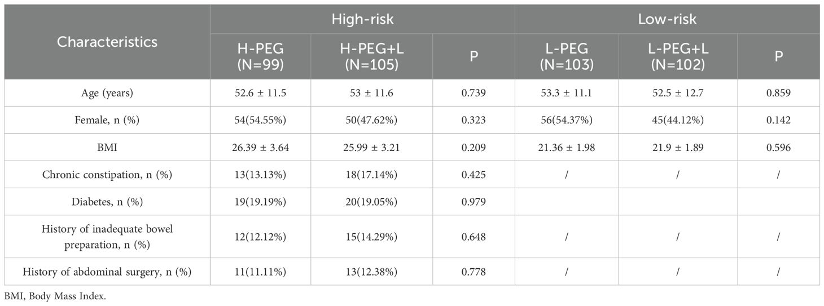Select the L-PEG (N=103) column header
This screenshot has width=824, height=306.
[566, 56]
